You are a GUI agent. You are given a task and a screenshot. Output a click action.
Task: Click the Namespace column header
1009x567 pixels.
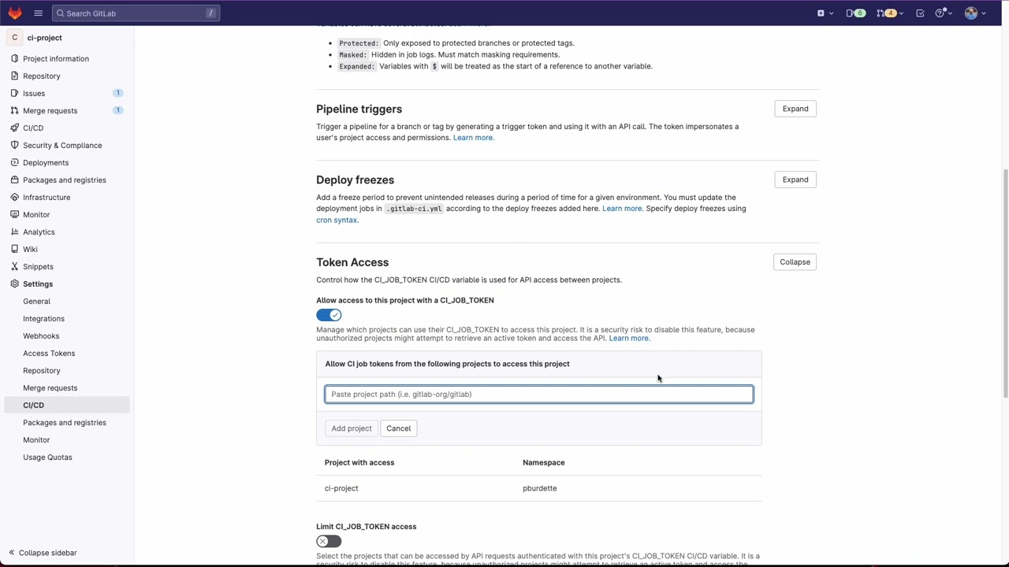[x=544, y=462]
